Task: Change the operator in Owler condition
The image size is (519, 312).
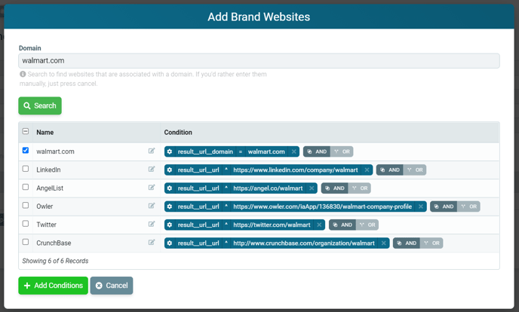Action: pyautogui.click(x=226, y=206)
